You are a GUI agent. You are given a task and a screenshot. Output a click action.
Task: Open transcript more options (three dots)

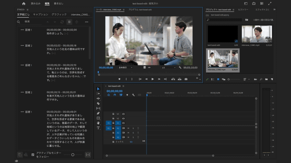tap(86, 22)
